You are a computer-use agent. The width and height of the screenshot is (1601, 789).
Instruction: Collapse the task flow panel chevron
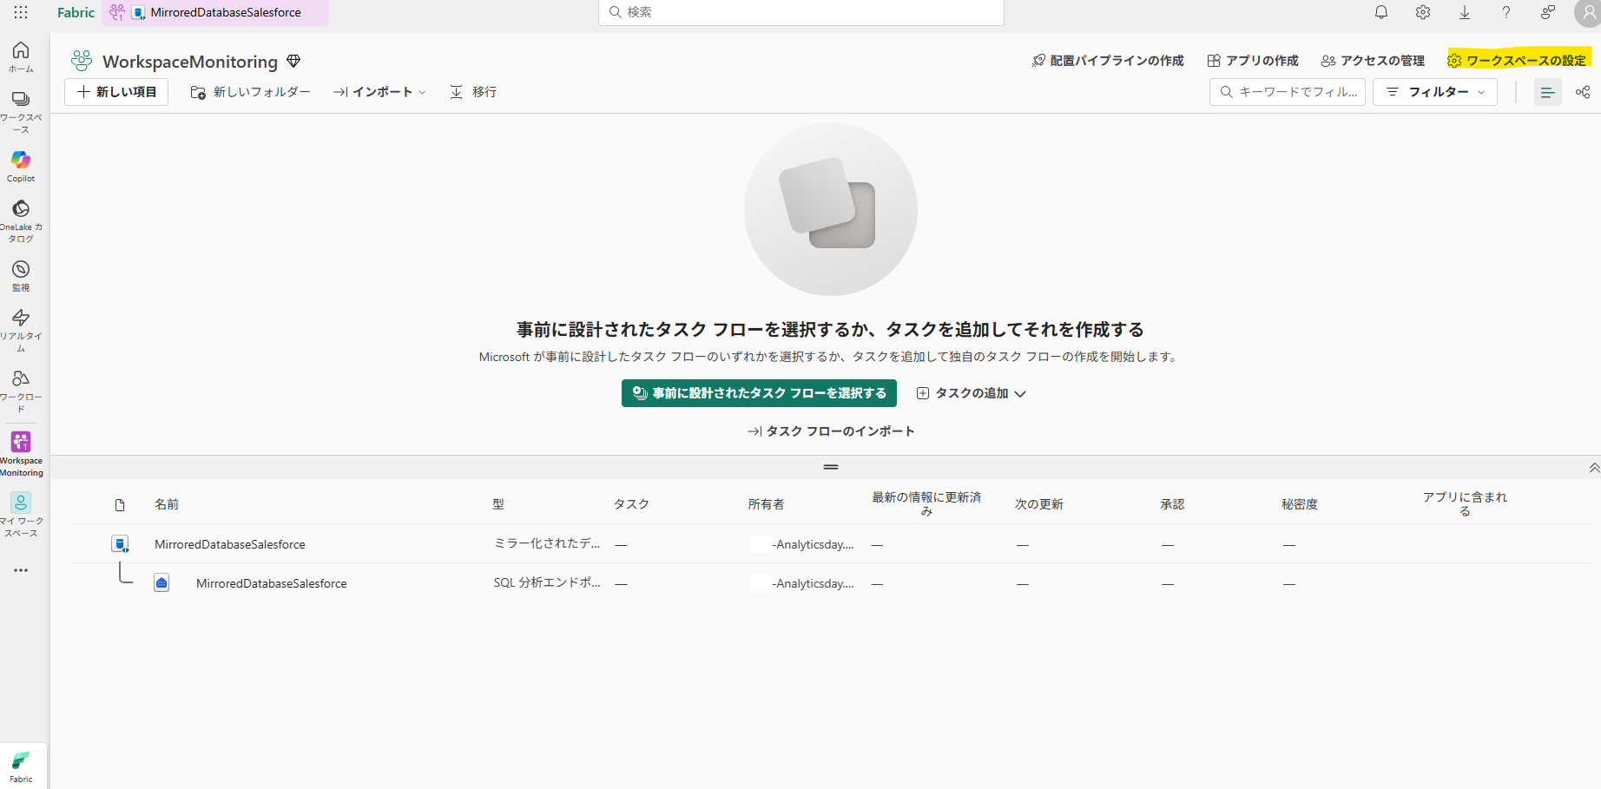[x=1594, y=468]
